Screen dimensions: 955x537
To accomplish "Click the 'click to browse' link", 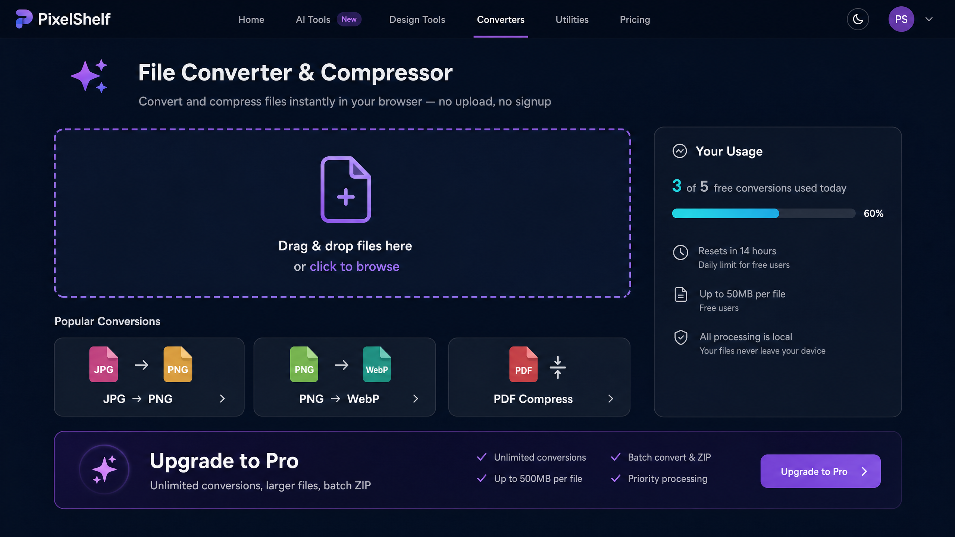I will 354,266.
